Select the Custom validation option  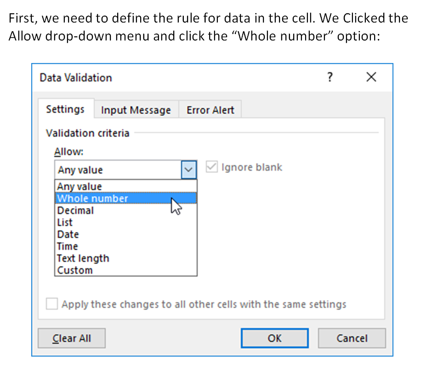point(126,270)
